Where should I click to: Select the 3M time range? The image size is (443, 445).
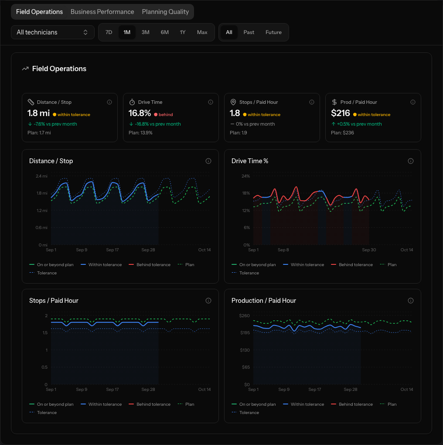click(x=146, y=32)
